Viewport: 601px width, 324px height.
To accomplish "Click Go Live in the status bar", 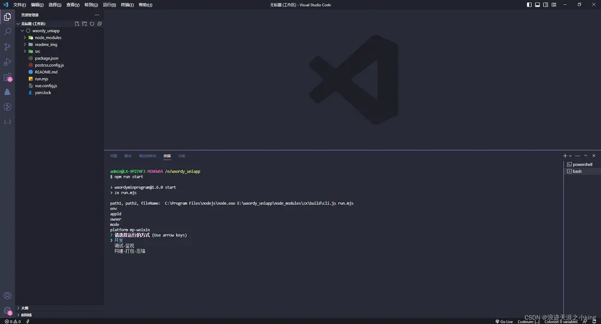I will (504, 321).
